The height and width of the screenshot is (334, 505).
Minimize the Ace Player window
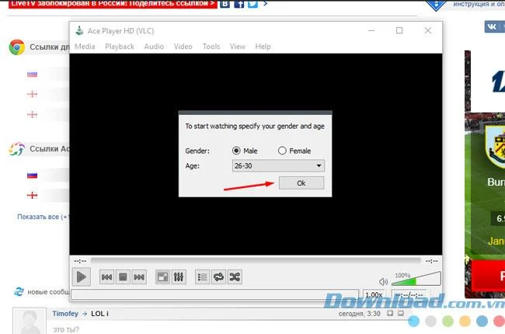(371, 30)
